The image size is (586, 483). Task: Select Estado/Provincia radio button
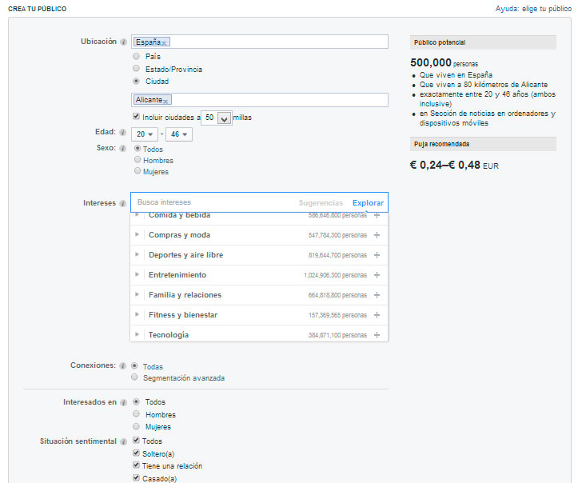[137, 69]
